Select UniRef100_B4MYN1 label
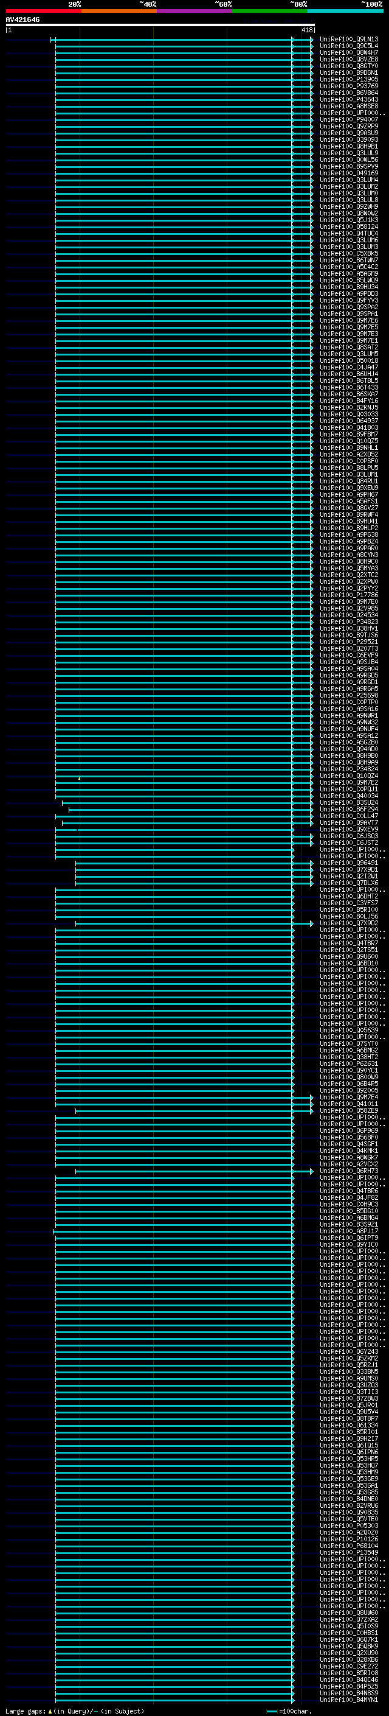The height and width of the screenshot is (1716, 389). (348, 1700)
